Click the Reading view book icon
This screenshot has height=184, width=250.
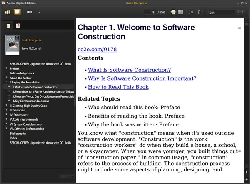[x=17, y=12]
